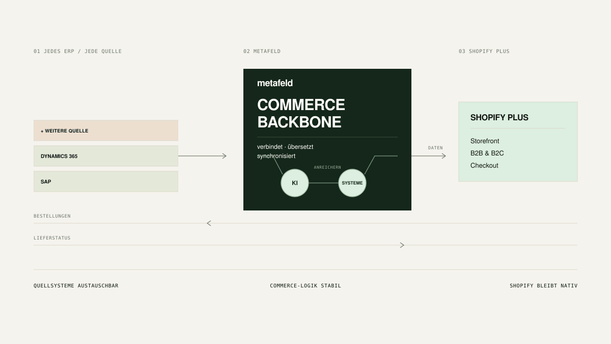
Task: Click 'COMMERCE-LOGIK STABIL' footer text
Action: 305,286
